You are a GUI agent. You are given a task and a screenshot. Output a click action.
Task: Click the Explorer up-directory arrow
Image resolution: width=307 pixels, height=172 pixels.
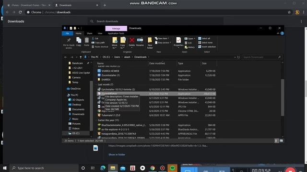click(x=81, y=57)
